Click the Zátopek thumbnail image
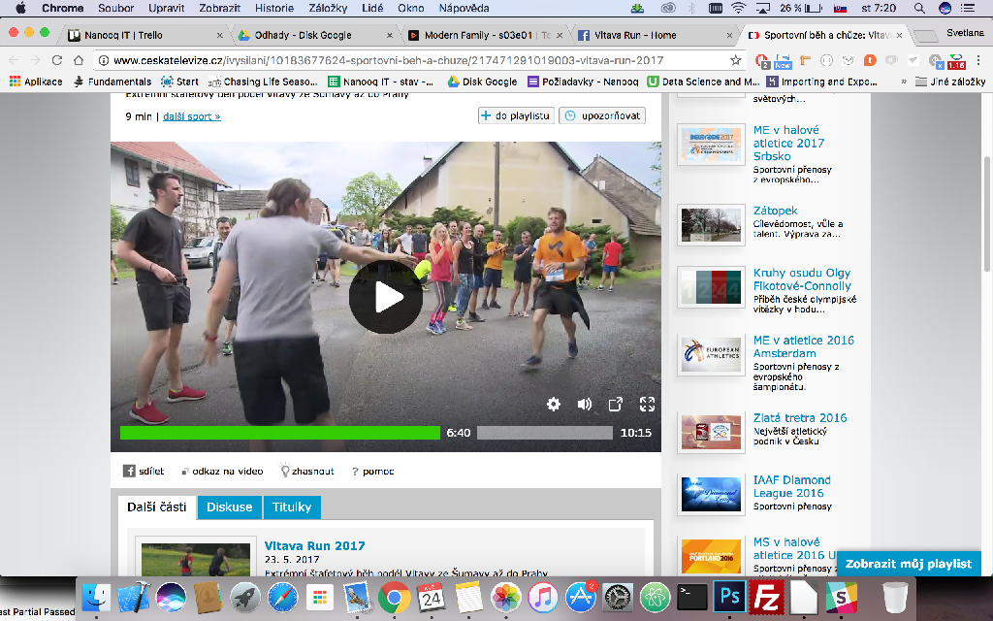 coord(711,224)
